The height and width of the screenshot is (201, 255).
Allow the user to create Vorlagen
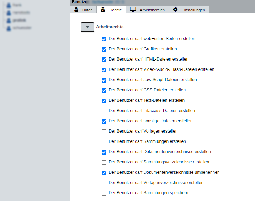click(x=104, y=132)
